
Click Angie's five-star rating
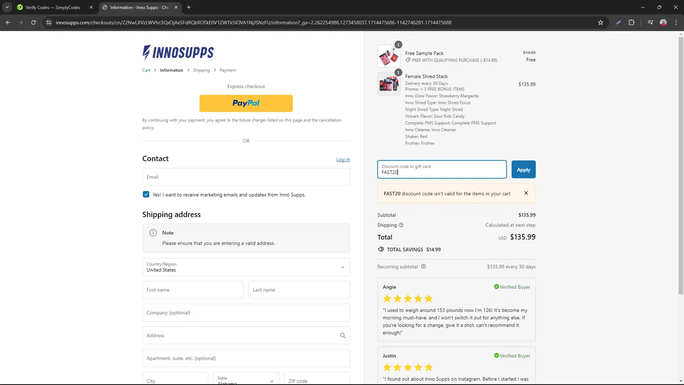click(x=408, y=299)
